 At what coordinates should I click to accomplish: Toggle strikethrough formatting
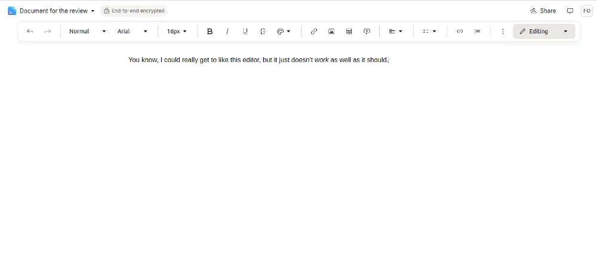[x=263, y=32]
